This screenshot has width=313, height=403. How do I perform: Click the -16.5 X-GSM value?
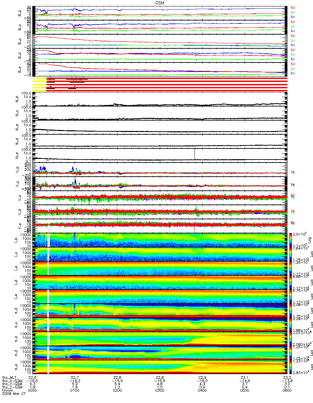[32, 380]
